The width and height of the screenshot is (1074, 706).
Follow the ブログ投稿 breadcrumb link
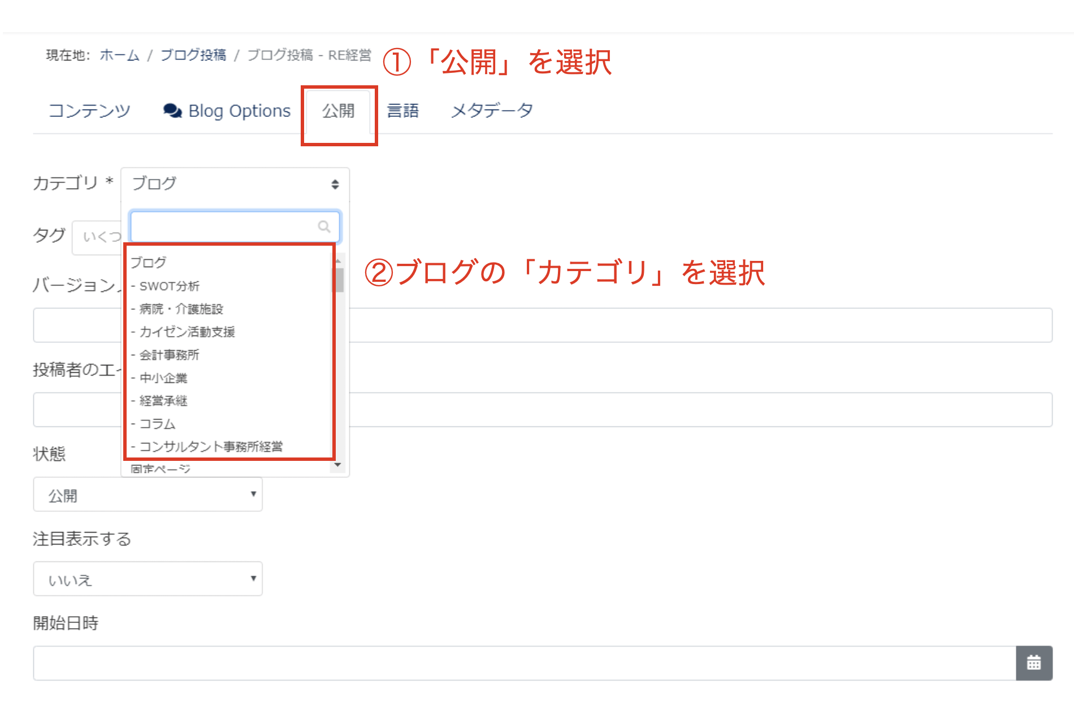[x=193, y=55]
